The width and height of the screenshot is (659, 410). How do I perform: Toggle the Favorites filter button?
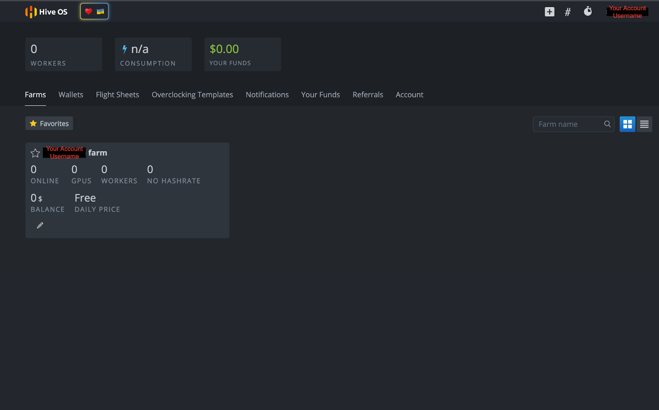(49, 123)
